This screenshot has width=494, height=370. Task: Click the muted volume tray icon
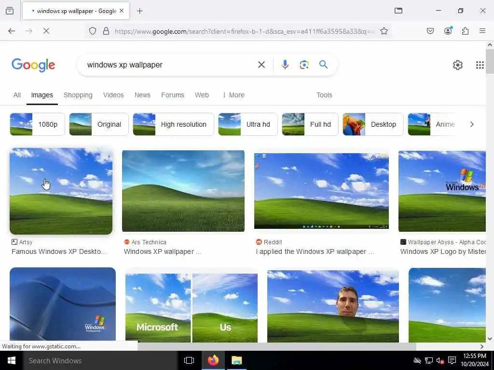point(440,360)
